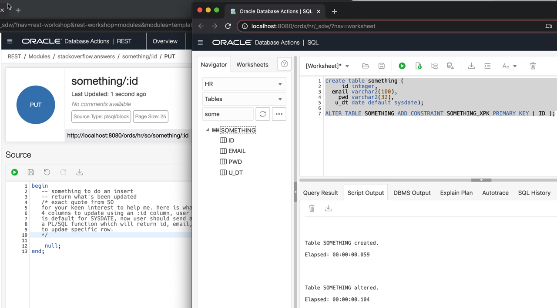Close the Oracle Database Actions browser tab

tap(319, 11)
